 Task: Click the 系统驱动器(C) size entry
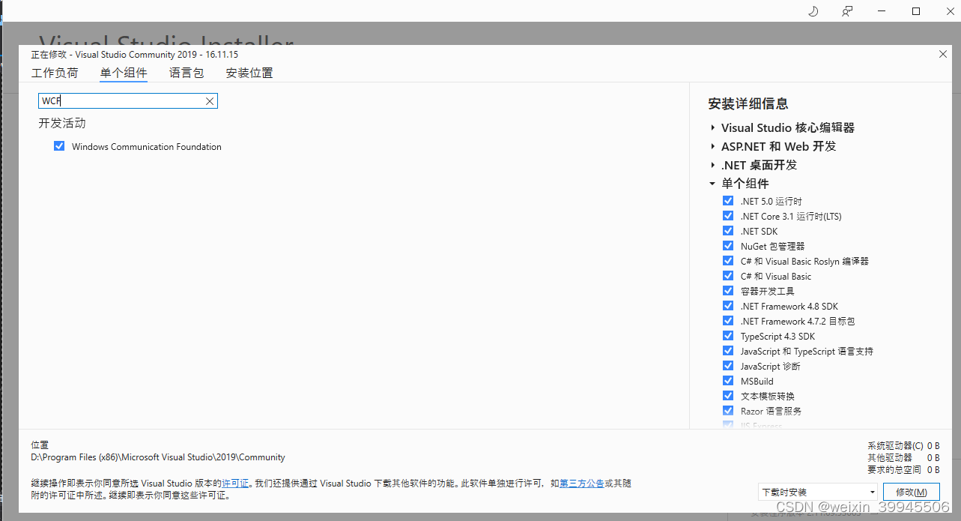903,445
